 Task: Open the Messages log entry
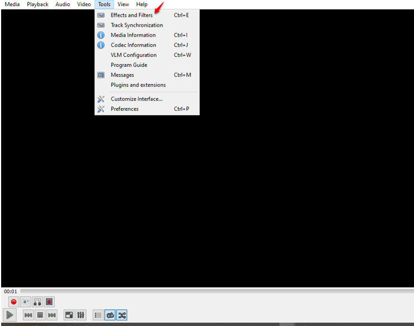[147, 75]
